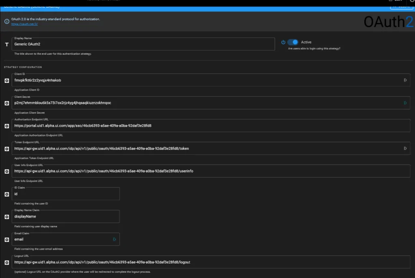This screenshot has width=415, height=278.
Task: Click the T icon beside Display Name
Action: coord(7,45)
